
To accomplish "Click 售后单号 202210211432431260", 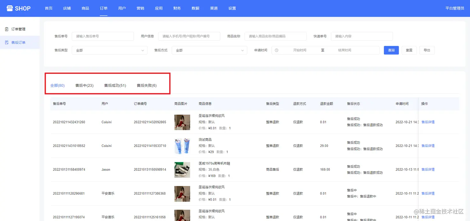I will 69,122.
